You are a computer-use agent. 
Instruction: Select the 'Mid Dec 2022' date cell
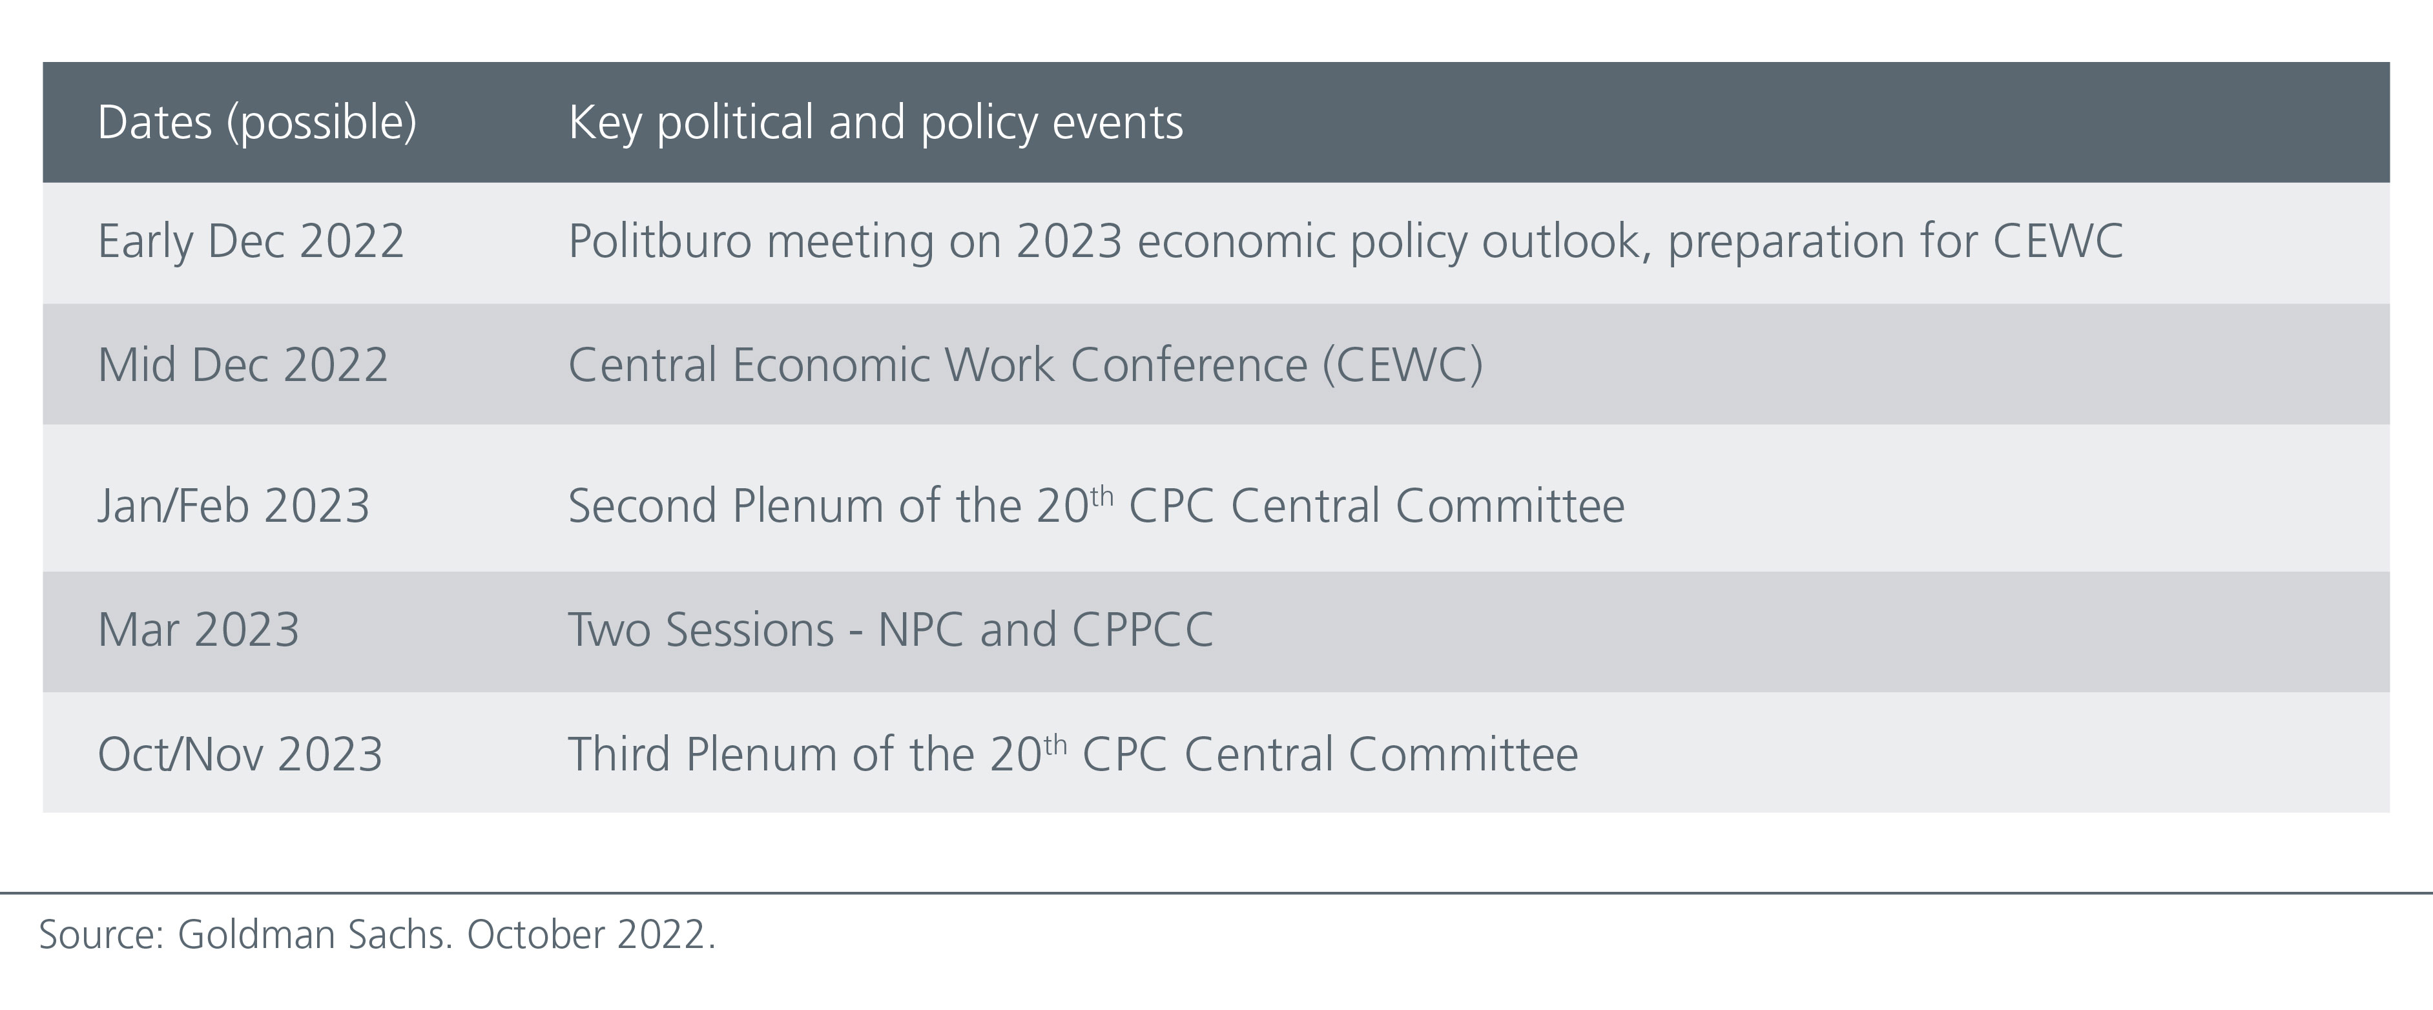243,366
